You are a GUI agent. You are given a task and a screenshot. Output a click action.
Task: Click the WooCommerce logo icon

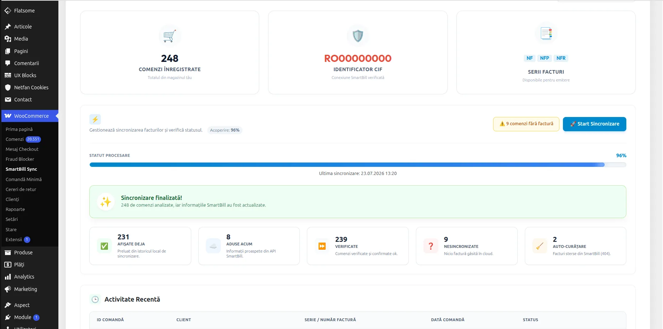(8, 116)
